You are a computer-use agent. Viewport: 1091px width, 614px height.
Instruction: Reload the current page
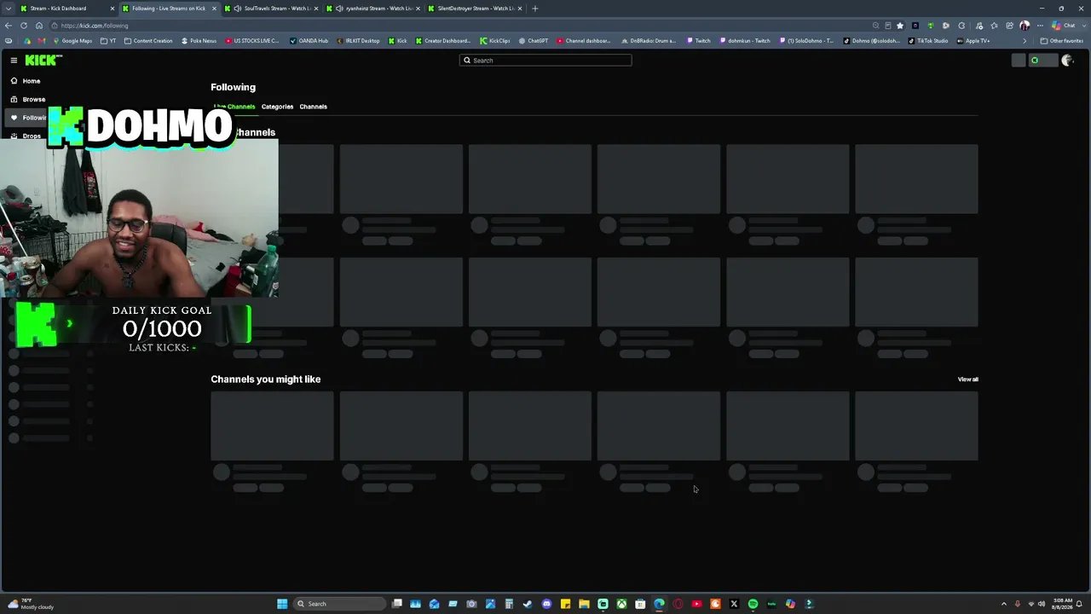click(x=24, y=26)
